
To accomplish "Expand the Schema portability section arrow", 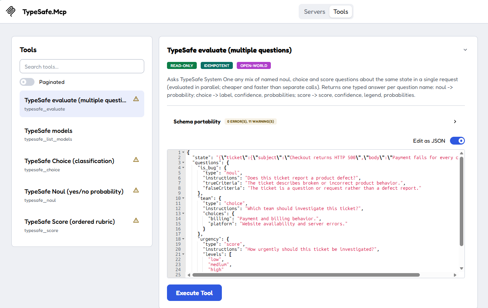I will (455, 121).
